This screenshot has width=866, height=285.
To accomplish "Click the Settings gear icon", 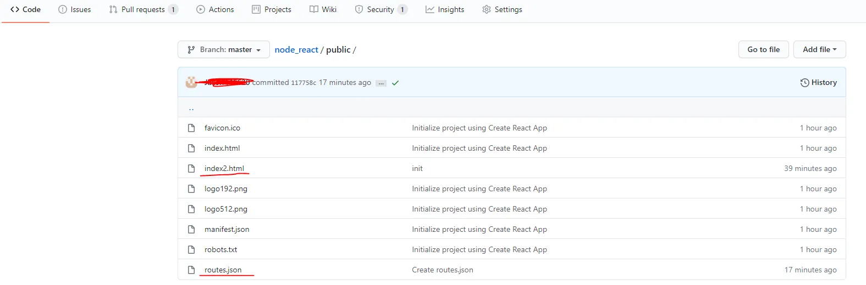I will [486, 9].
